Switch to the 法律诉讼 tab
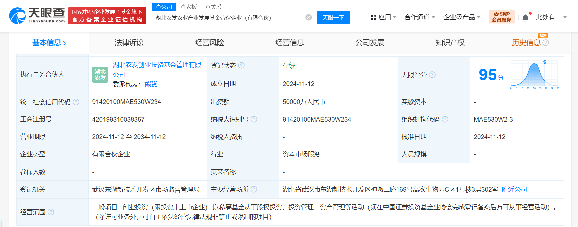Screen dimensions: 578x227 [129, 43]
